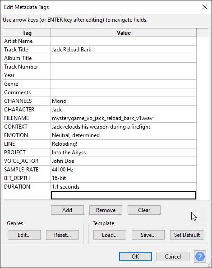Viewport: 212px width, 268px height.
Task: Click the 'EMOTION' tag cell
Action: [x=27, y=135]
